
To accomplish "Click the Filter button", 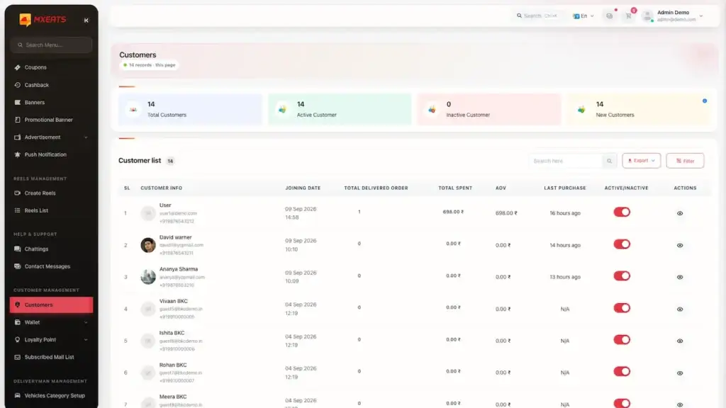I will [x=685, y=161].
